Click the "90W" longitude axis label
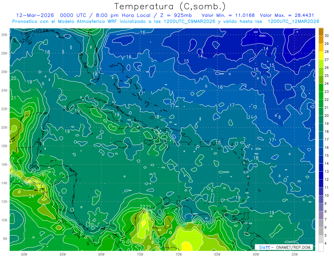Image resolution: width=334 pixels, height=258 pixels. click(24, 254)
